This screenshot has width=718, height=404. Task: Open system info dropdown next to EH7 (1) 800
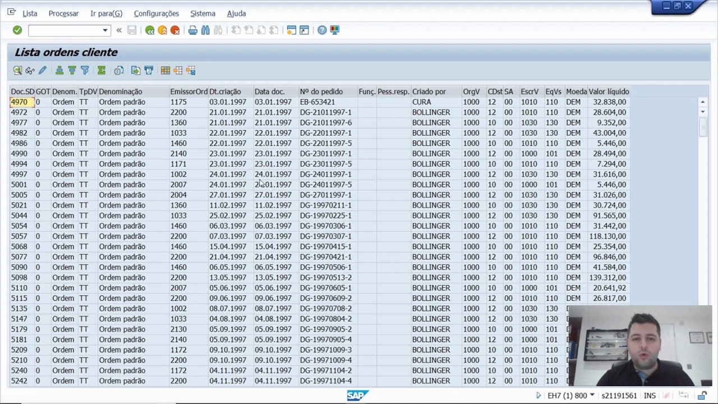pyautogui.click(x=592, y=396)
